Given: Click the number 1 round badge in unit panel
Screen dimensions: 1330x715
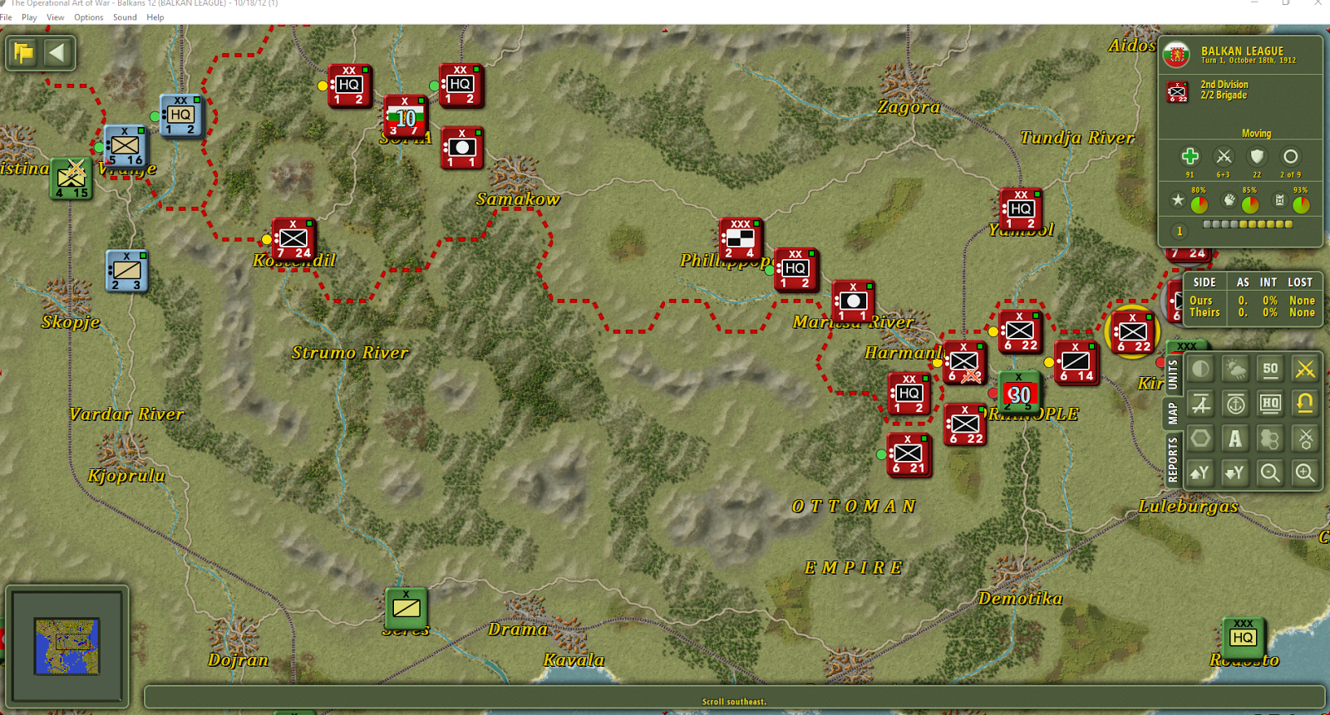Looking at the screenshot, I should coord(1179,232).
